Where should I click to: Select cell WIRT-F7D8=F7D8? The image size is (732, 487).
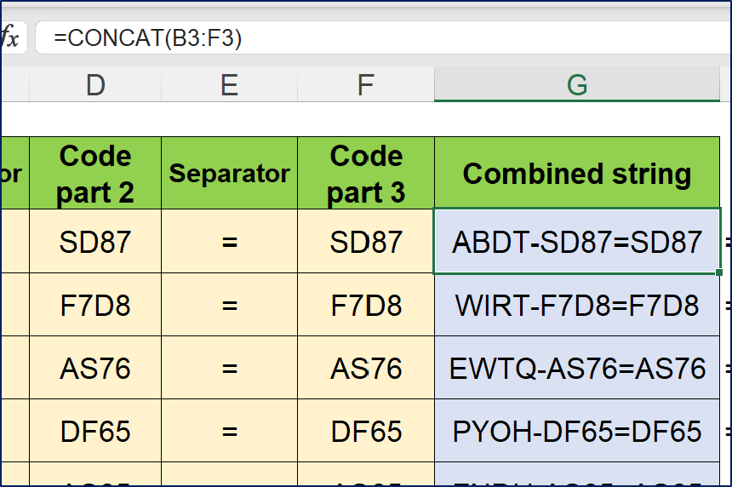[577, 305]
